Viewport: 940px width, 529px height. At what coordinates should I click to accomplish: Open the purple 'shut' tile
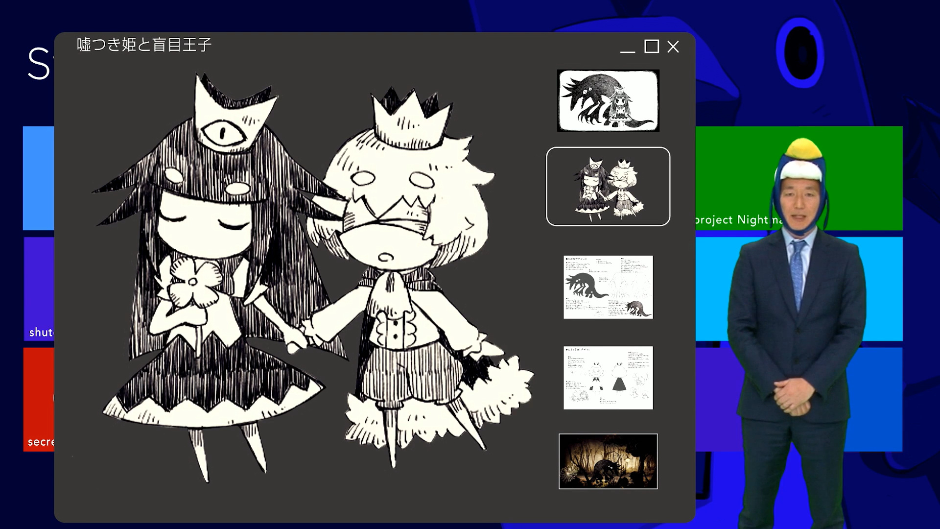click(38, 289)
